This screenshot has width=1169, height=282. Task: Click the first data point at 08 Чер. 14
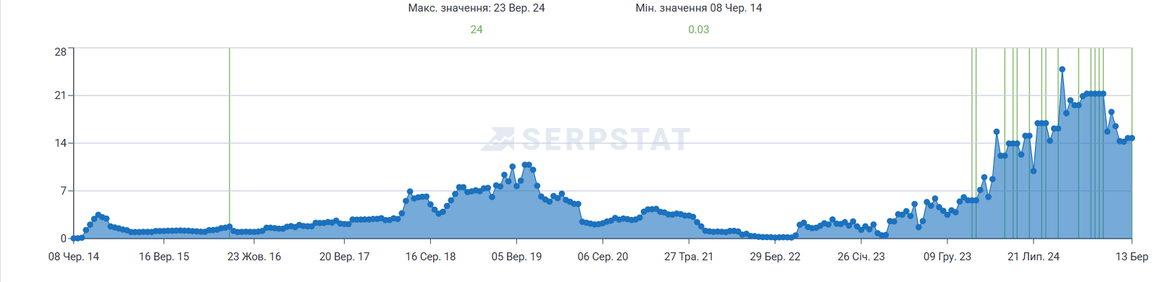click(x=74, y=238)
